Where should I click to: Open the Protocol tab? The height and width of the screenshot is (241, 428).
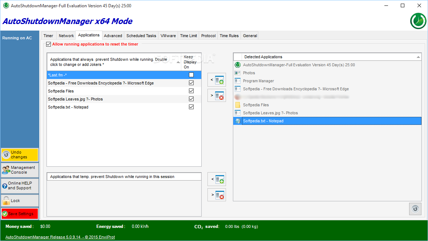click(x=208, y=36)
